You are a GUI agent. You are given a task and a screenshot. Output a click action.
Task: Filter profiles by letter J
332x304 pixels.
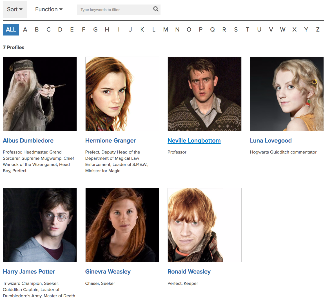click(130, 30)
